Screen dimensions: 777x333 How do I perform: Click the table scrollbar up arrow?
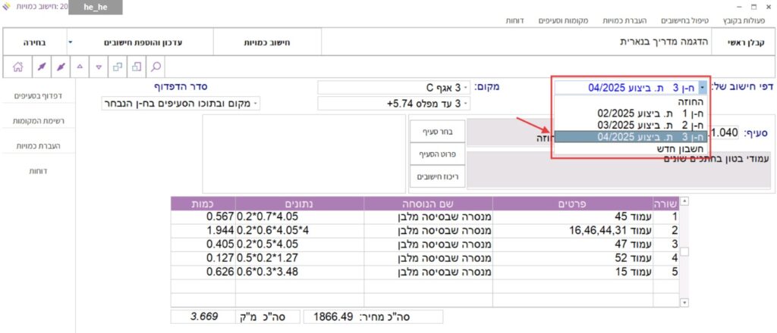[x=685, y=201]
